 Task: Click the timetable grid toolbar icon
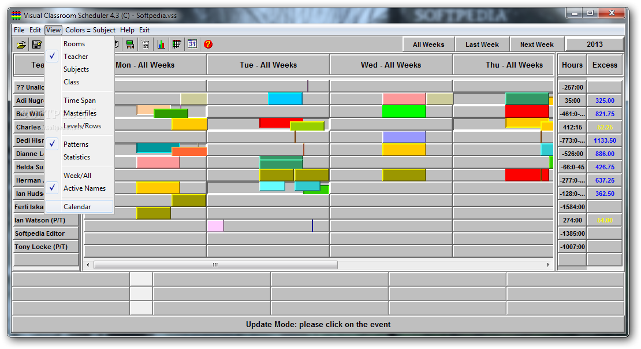pyautogui.click(x=177, y=44)
